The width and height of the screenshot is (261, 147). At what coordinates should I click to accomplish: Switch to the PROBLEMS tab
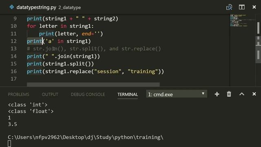click(x=18, y=94)
